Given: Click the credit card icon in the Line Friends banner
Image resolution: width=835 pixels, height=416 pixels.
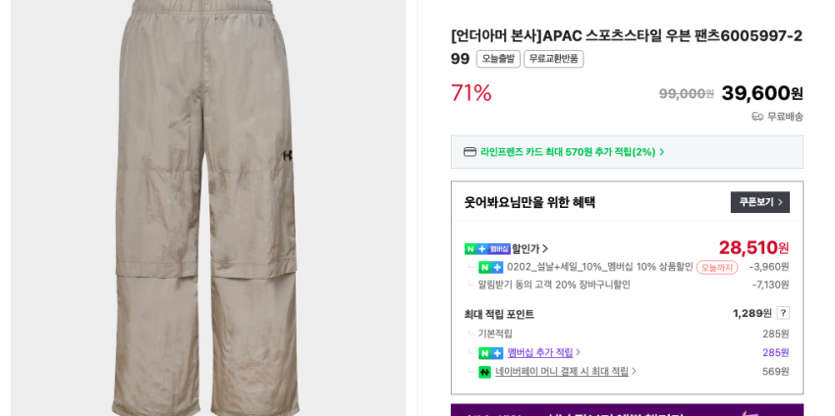Looking at the screenshot, I should [x=470, y=152].
